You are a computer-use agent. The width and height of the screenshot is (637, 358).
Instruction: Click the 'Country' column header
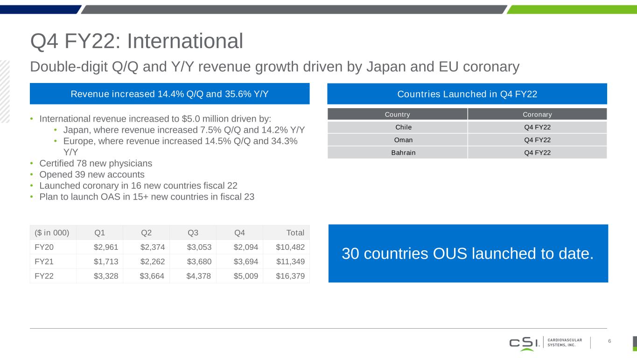397,114
